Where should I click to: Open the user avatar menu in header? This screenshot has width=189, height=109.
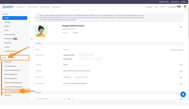point(185,7)
